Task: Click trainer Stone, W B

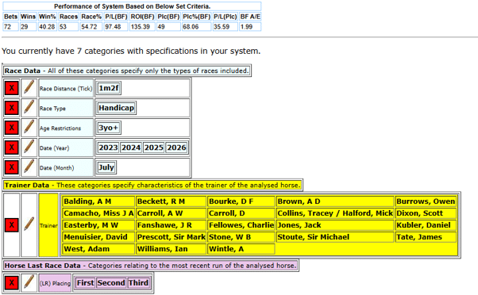Action: pyautogui.click(x=241, y=237)
